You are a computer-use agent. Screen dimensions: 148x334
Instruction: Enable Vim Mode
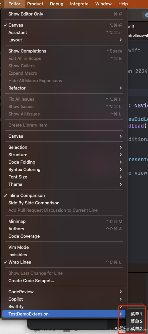[x=64, y=247]
